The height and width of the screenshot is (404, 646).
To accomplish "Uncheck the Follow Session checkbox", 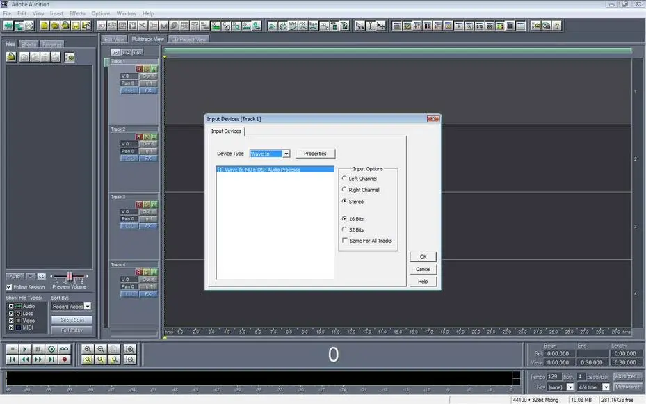I will point(8,287).
